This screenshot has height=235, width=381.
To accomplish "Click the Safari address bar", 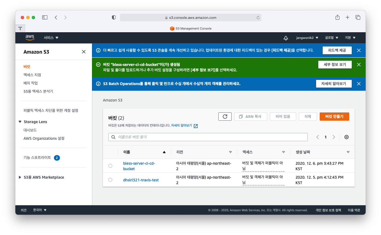I will click(190, 18).
